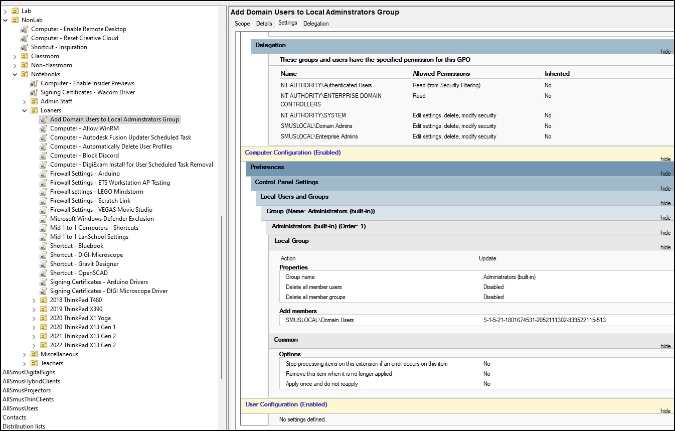Click the NonLab OU folder icon
Viewport: 675px width, 431px height.
[x=15, y=20]
